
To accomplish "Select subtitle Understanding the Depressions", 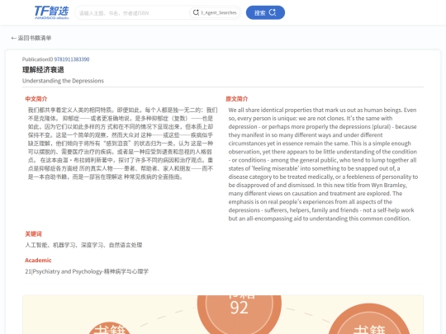I will point(63,81).
